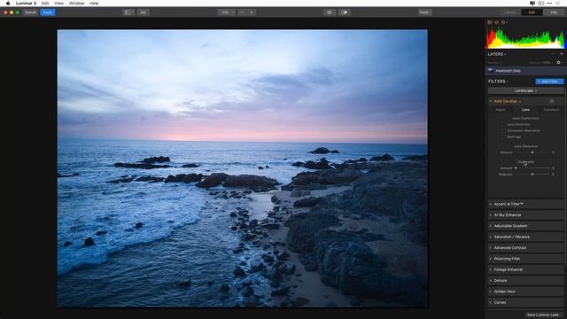Open the FILTERS header menu

[498, 82]
